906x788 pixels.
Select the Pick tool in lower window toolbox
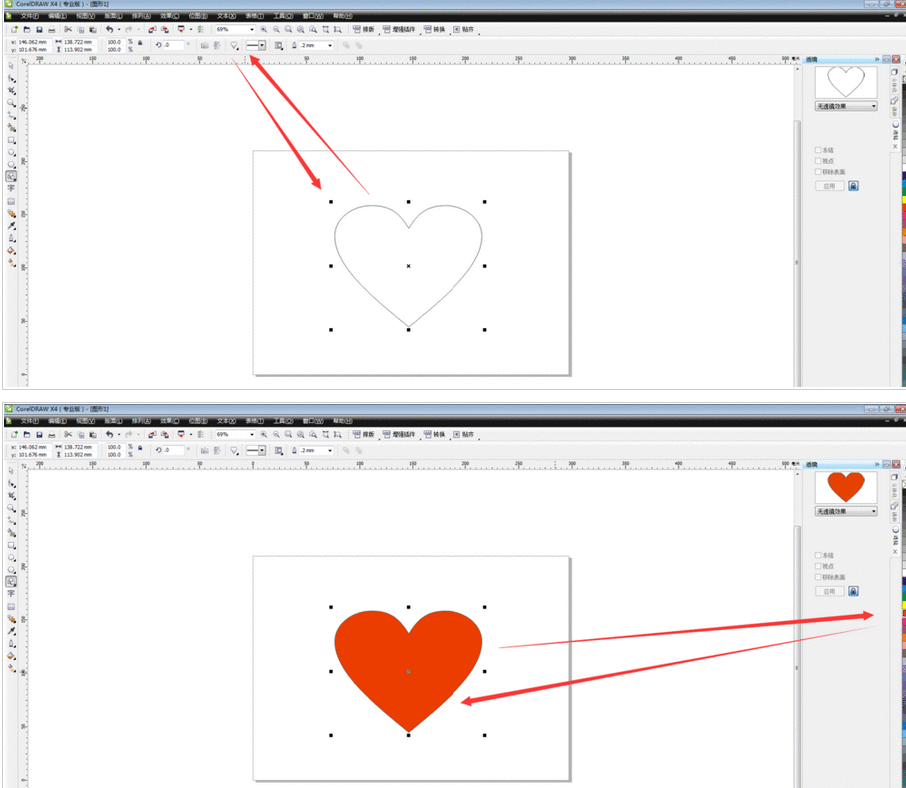[11, 470]
